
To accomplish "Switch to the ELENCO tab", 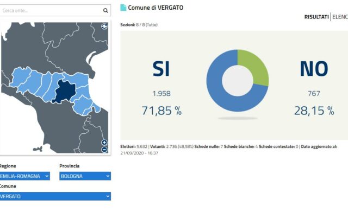I will click(x=340, y=17).
